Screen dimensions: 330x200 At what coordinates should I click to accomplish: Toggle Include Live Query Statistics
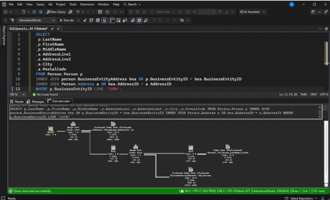pyautogui.click(x=119, y=20)
